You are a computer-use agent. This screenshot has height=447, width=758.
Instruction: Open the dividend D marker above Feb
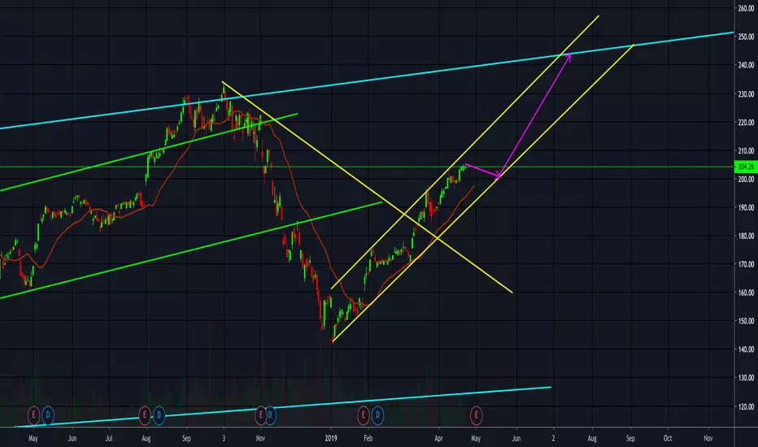pyautogui.click(x=377, y=415)
